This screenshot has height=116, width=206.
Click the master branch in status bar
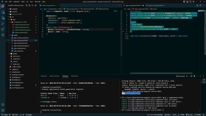[5, 115]
